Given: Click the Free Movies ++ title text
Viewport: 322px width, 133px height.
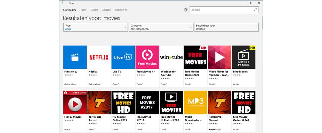Looking at the screenshot, I should 146,72.
